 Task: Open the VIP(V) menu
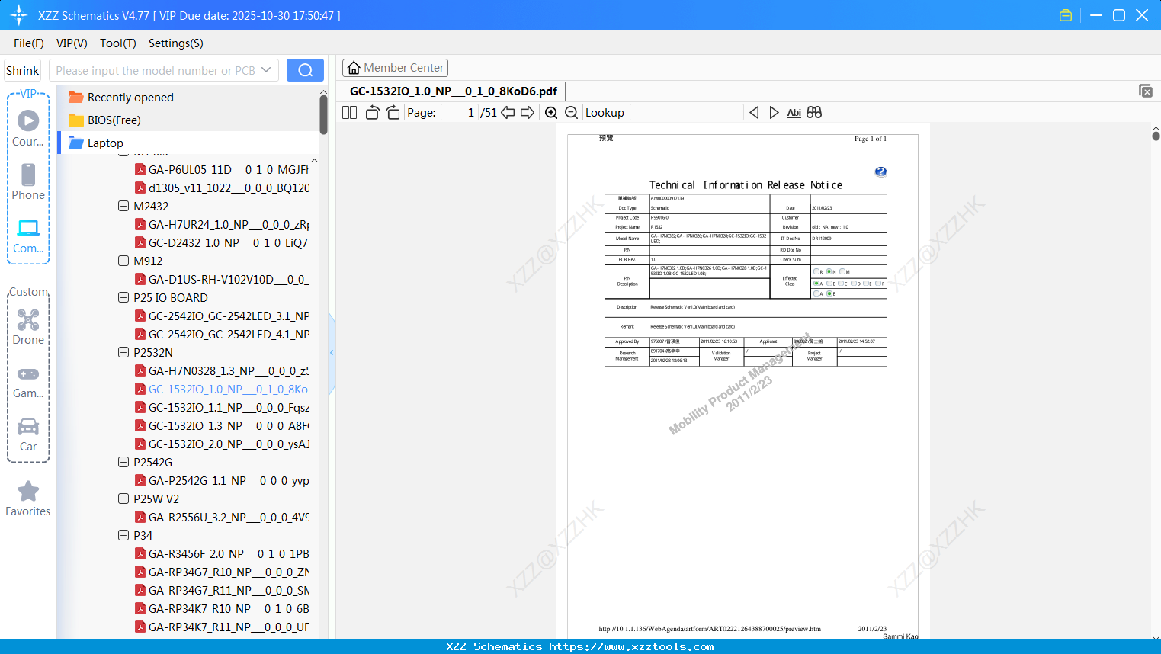72,43
